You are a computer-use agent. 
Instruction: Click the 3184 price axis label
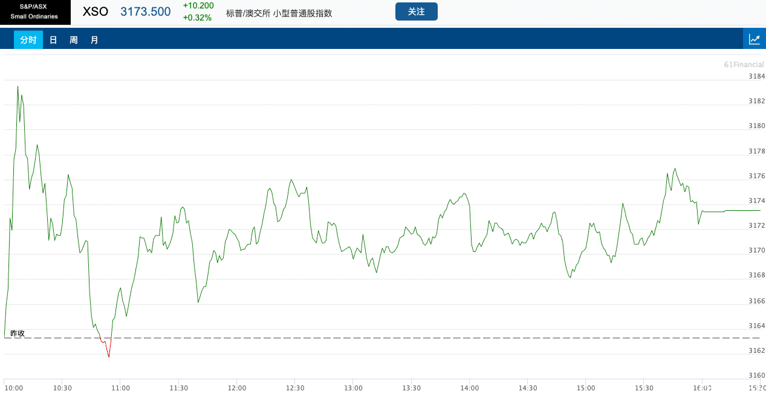click(x=757, y=76)
